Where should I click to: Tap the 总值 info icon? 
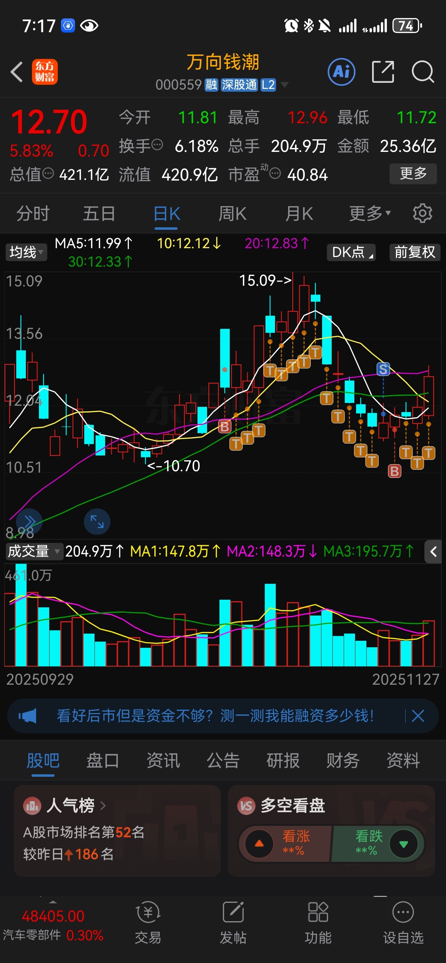tap(48, 173)
